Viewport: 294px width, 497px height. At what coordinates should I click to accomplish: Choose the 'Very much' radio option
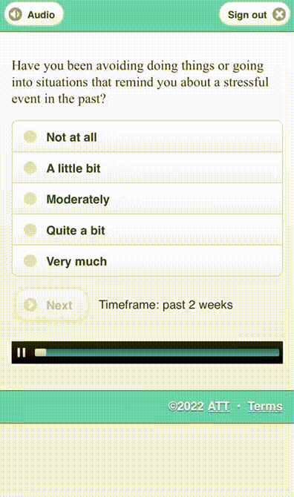click(x=30, y=261)
